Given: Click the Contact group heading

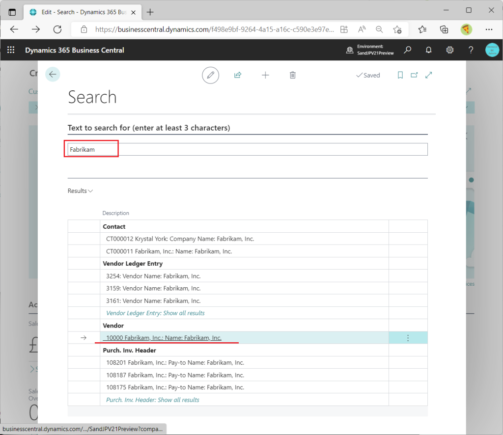Looking at the screenshot, I should pos(114,227).
